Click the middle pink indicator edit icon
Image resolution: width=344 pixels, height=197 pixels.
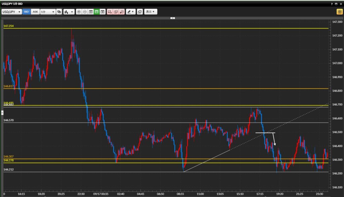click(x=116, y=12)
